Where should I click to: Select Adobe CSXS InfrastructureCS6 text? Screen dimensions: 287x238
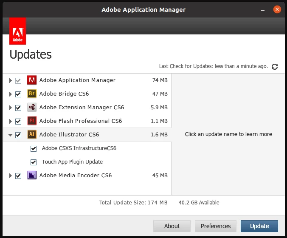coord(79,148)
